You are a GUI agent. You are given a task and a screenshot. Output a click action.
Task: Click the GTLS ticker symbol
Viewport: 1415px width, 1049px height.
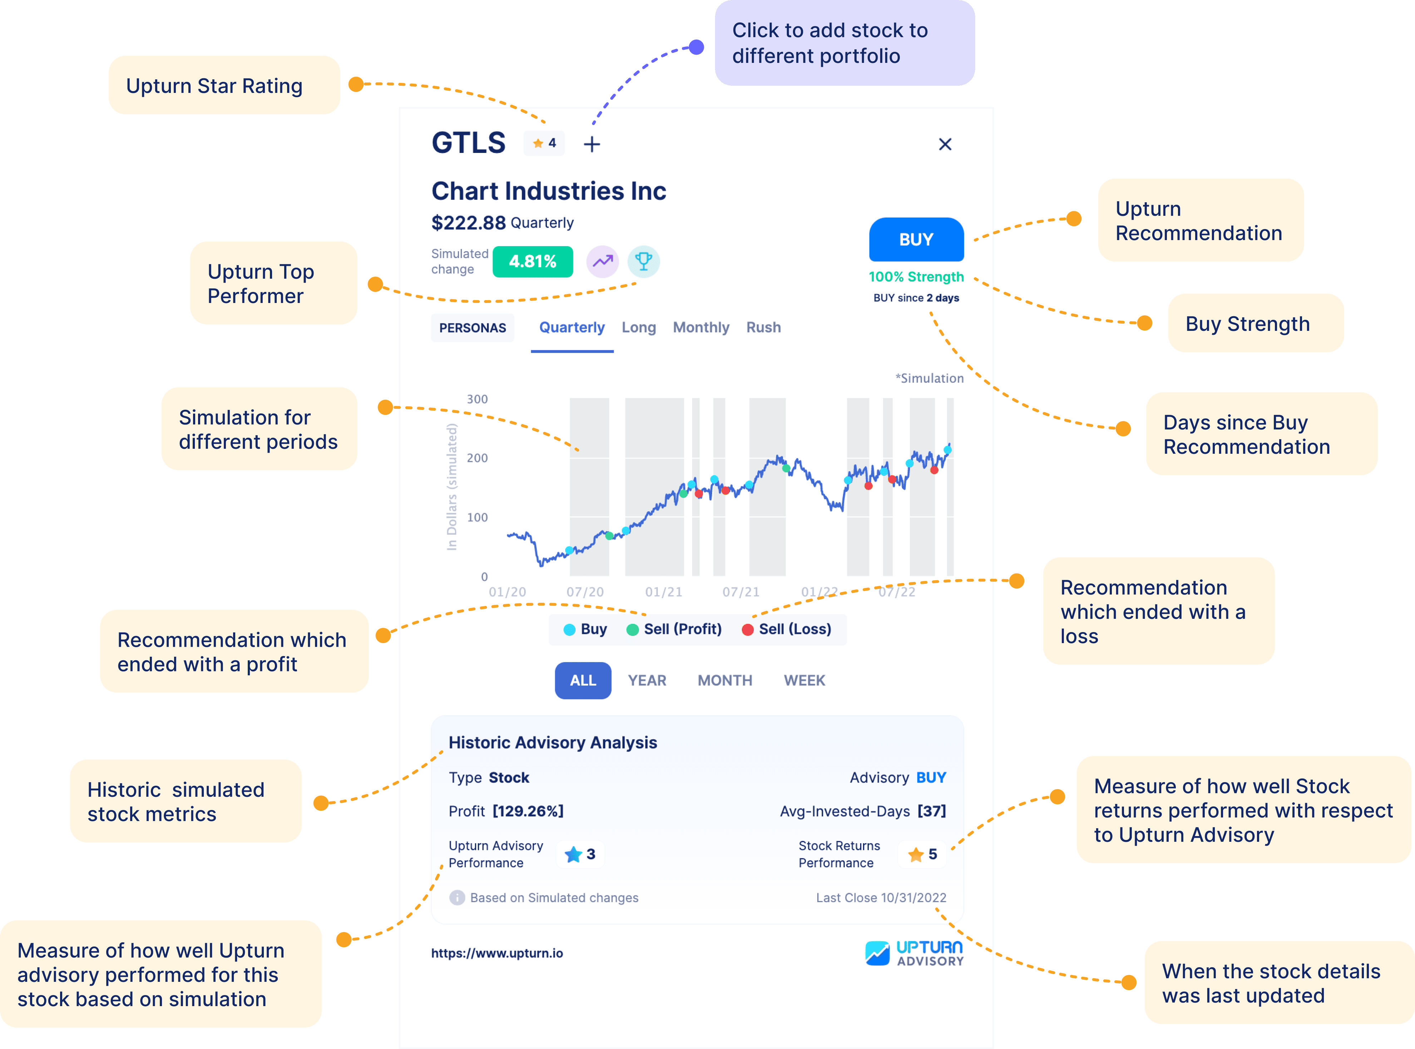click(469, 143)
